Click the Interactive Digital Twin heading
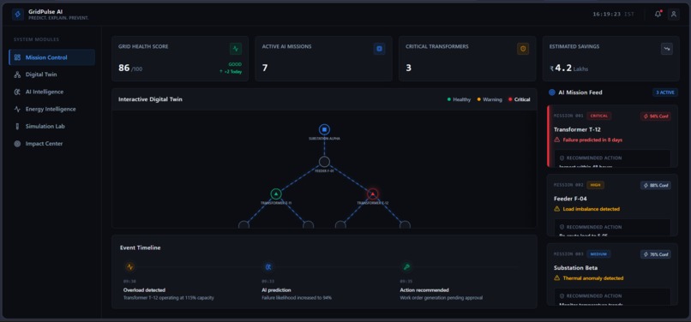This screenshot has height=322, width=691. pos(150,99)
